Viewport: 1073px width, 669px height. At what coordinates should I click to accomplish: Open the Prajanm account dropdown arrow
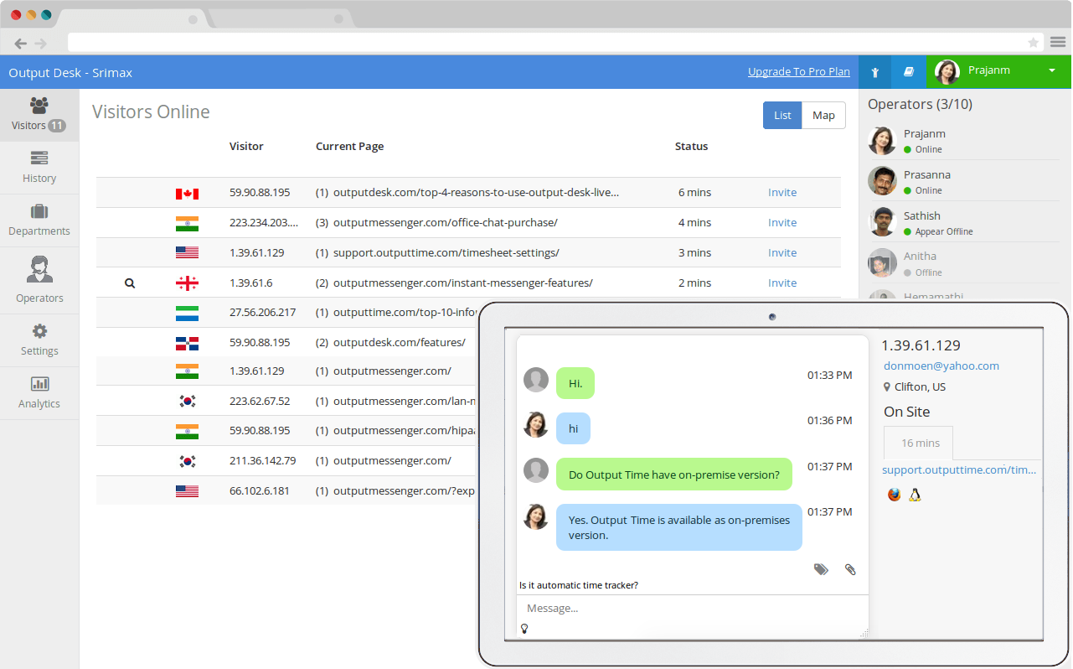1052,70
